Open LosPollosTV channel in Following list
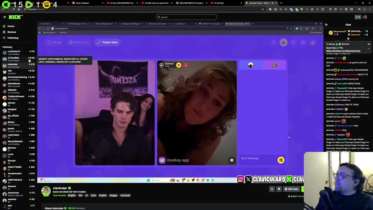 18,52
